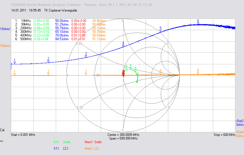This screenshot has width=244, height=155.
Task: Select orange marker 6 triangle on Mem1 trace
Action: click(x=198, y=73)
